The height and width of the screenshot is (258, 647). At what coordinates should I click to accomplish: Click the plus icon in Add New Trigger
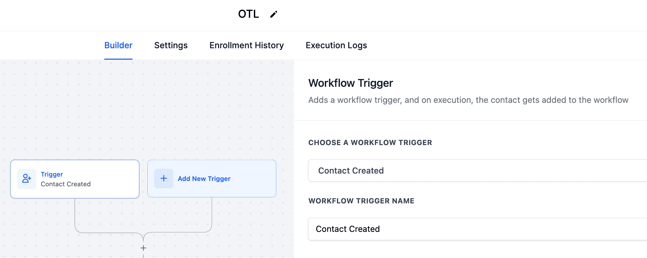(164, 179)
